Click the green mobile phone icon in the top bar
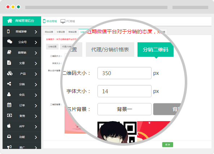This screenshot has width=214, height=154. click(x=44, y=21)
